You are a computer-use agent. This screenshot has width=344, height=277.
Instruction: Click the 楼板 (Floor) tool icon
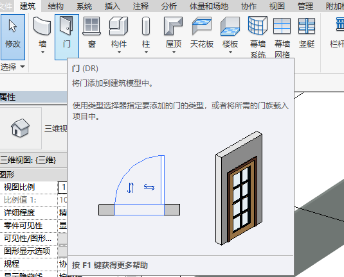pos(230,26)
